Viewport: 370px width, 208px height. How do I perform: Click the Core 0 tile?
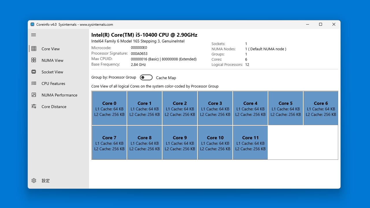pyautogui.click(x=109, y=108)
